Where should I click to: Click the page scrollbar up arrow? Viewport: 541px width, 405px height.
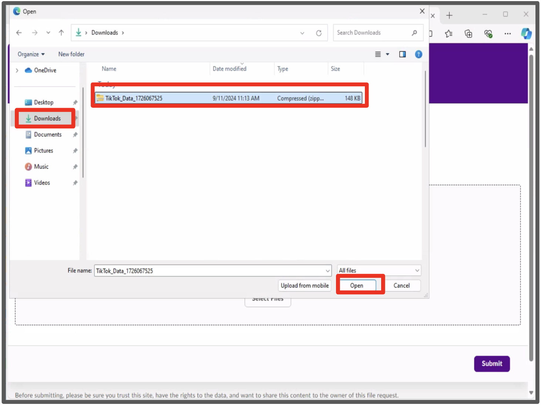tap(531, 49)
